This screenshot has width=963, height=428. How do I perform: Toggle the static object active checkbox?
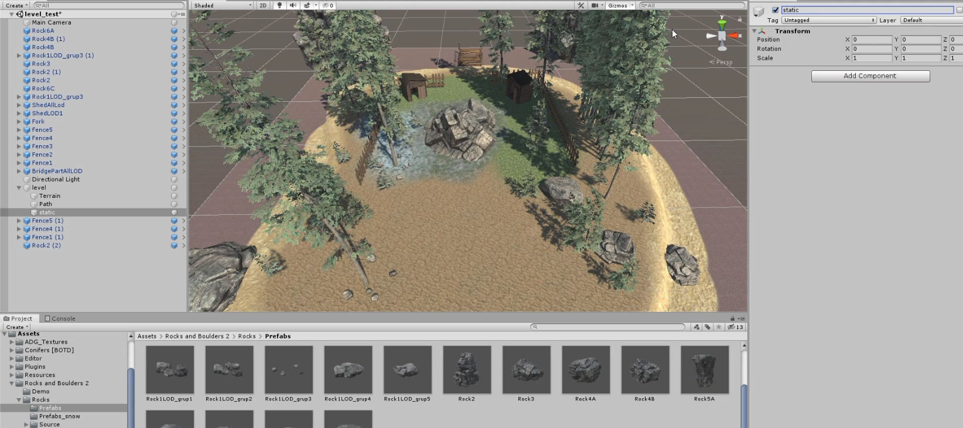[x=776, y=10]
